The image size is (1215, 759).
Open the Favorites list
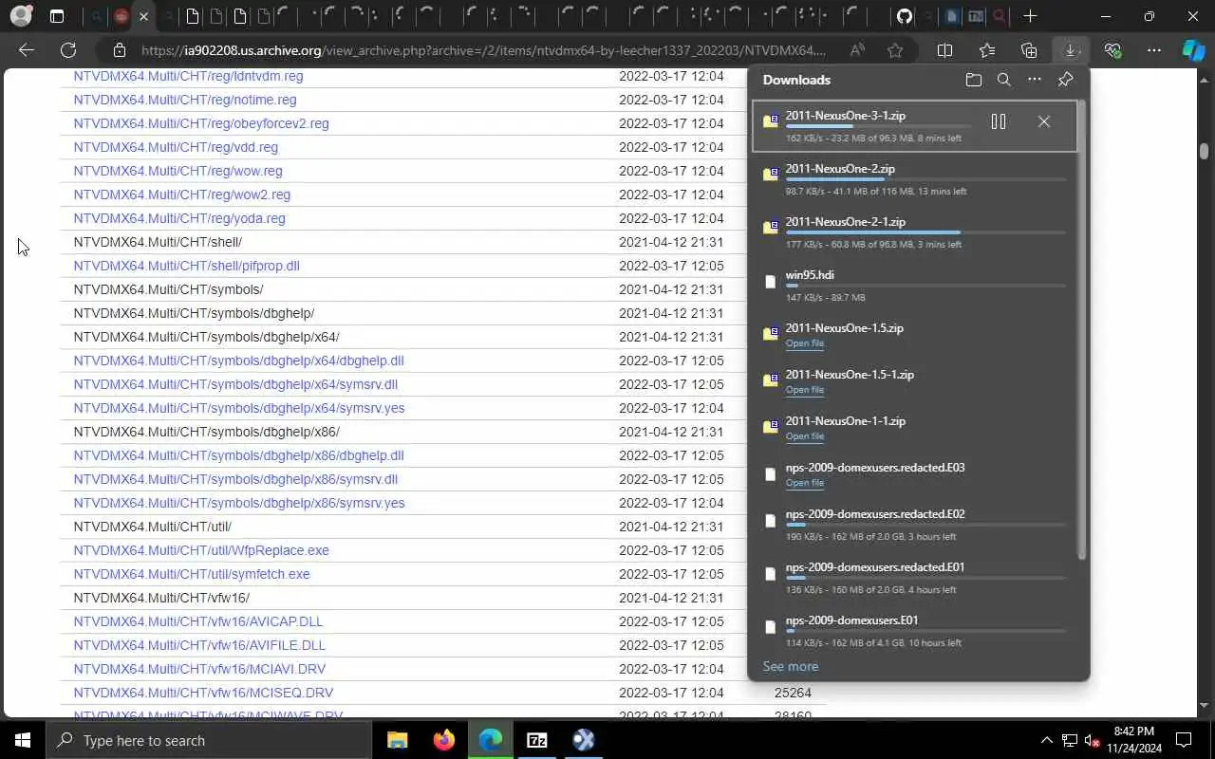[x=987, y=50]
